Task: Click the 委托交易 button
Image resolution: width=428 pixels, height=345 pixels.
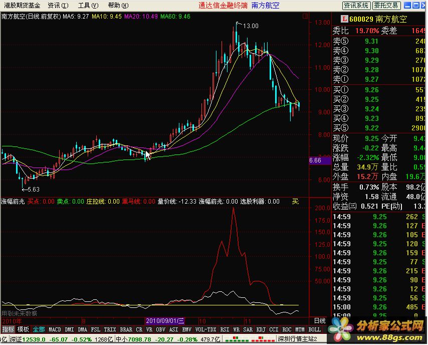Action: tap(386, 5)
